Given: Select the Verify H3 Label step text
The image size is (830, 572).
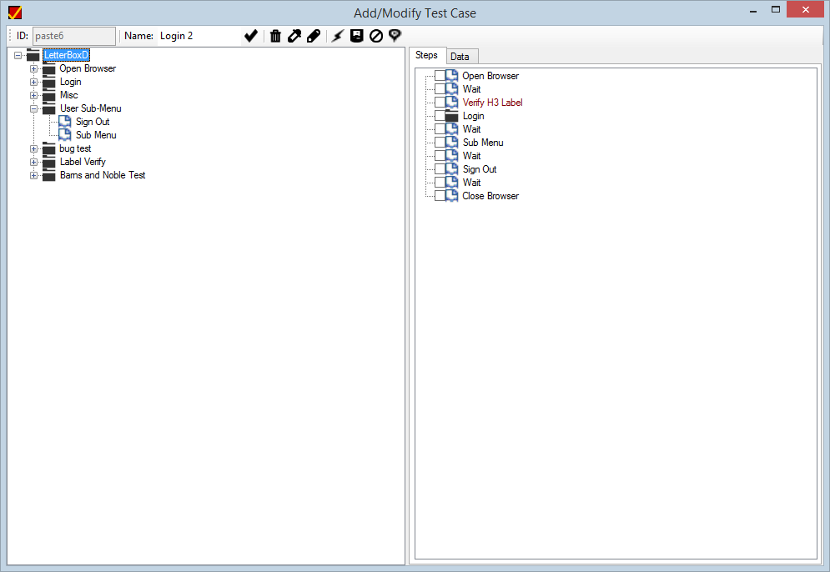Looking at the screenshot, I should (x=493, y=103).
